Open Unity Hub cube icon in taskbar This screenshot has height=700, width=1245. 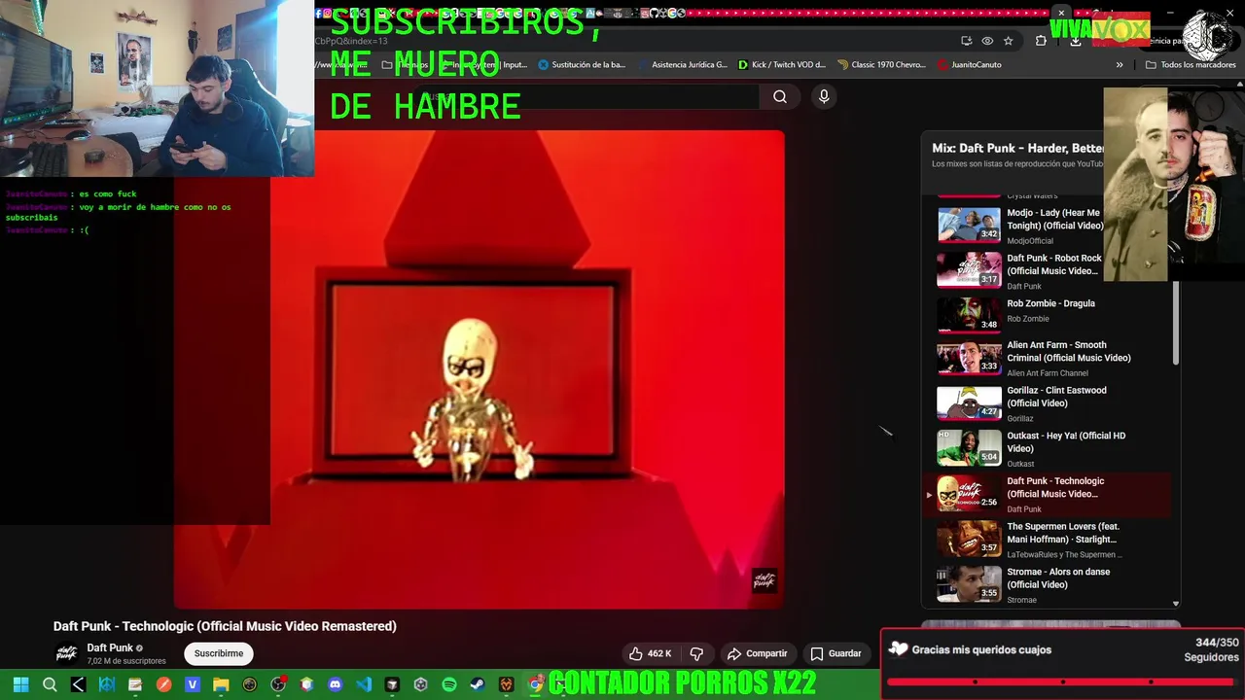click(x=421, y=684)
